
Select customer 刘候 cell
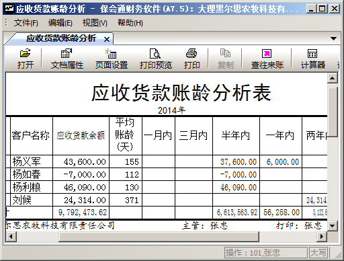coord(32,200)
